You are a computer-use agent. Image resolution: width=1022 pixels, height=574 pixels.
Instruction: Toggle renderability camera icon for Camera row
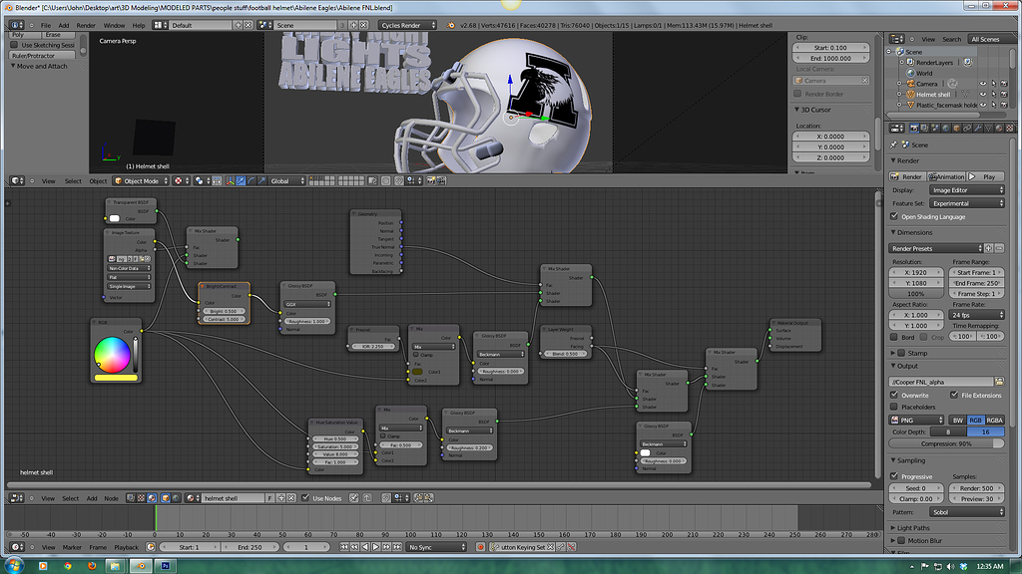1004,84
